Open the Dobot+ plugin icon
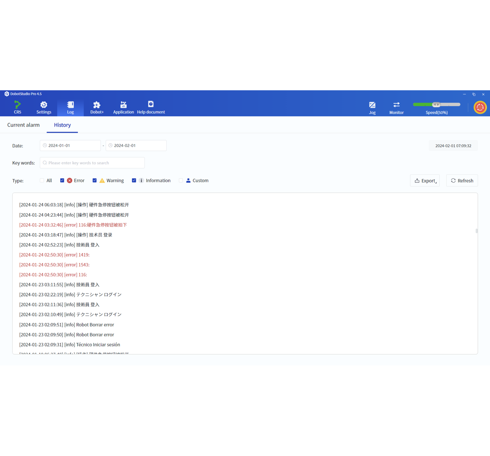Screen dimensions: 490x456 click(97, 105)
